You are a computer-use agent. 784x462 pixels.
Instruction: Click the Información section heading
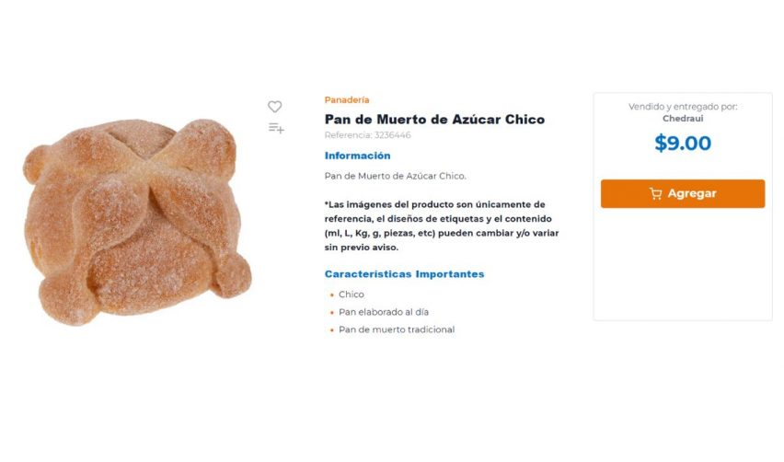point(358,156)
